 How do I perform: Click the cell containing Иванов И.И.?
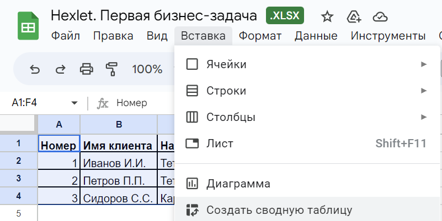pos(119,163)
